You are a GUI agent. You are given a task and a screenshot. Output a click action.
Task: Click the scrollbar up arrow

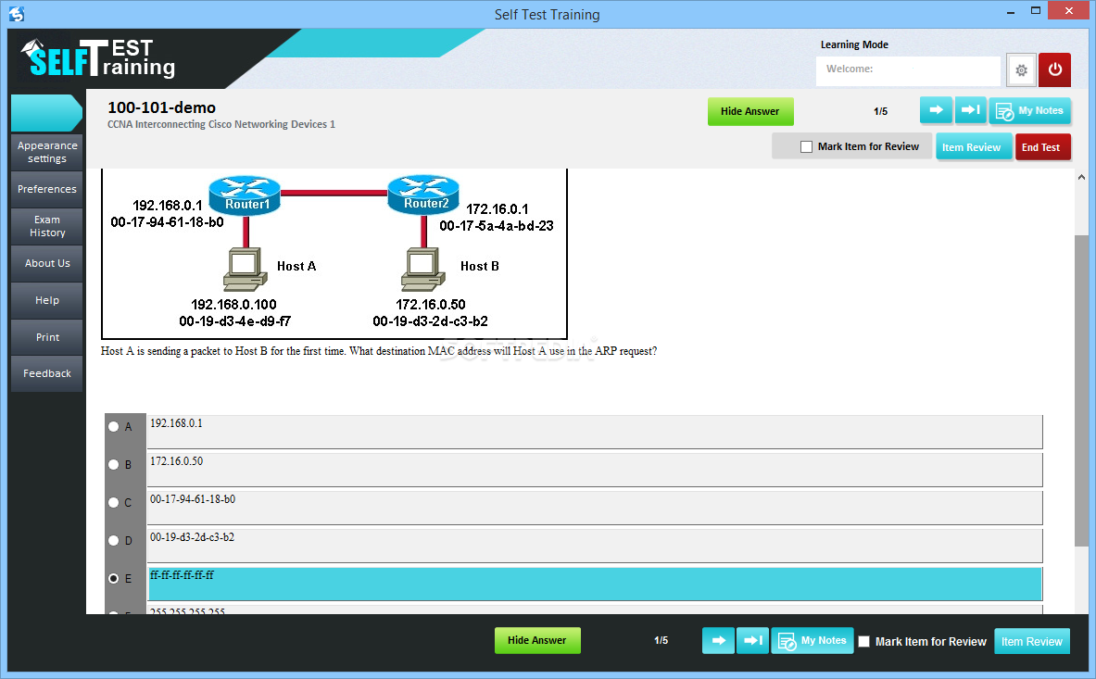click(1081, 178)
